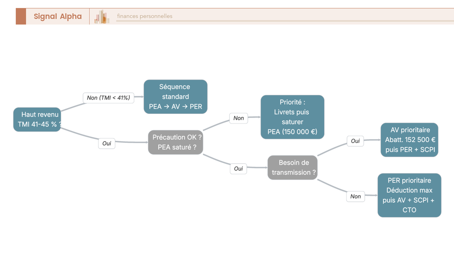Screen dimensions: 454x273
Task: Select the Séquence standard PEA AV PER node
Action: point(176,97)
